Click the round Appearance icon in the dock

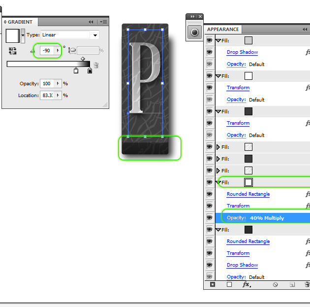[x=194, y=32]
